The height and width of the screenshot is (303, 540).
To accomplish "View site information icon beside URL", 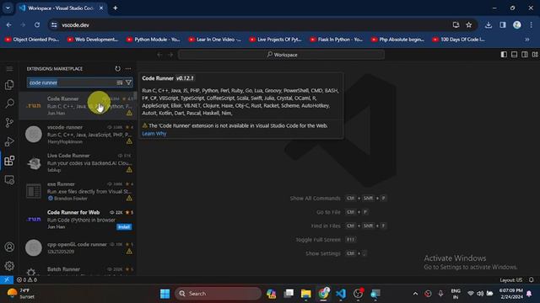I will (54, 24).
